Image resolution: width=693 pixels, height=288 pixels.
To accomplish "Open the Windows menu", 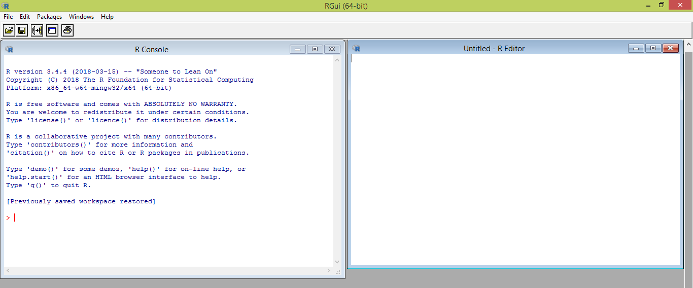I will pos(82,17).
